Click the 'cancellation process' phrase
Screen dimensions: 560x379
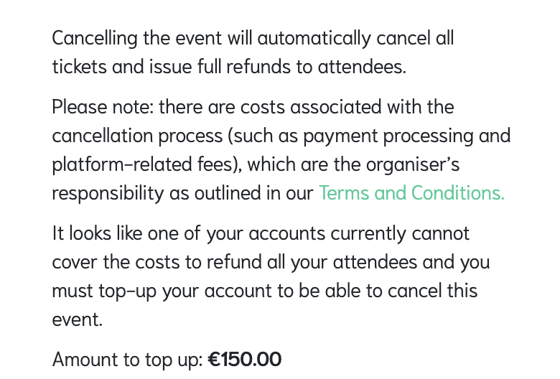[138, 136]
